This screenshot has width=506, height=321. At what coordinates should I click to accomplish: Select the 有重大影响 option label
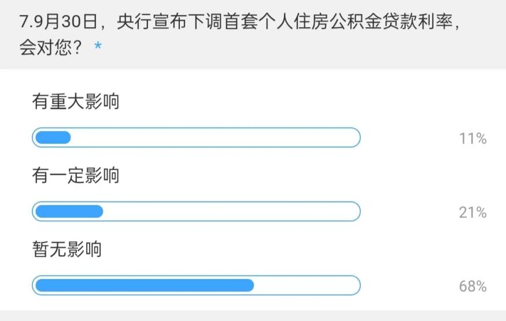tap(76, 102)
